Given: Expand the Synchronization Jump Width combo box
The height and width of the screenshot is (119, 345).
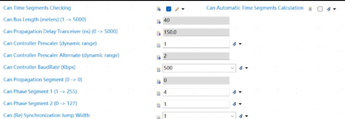Looking at the screenshot, I should 233,116.
